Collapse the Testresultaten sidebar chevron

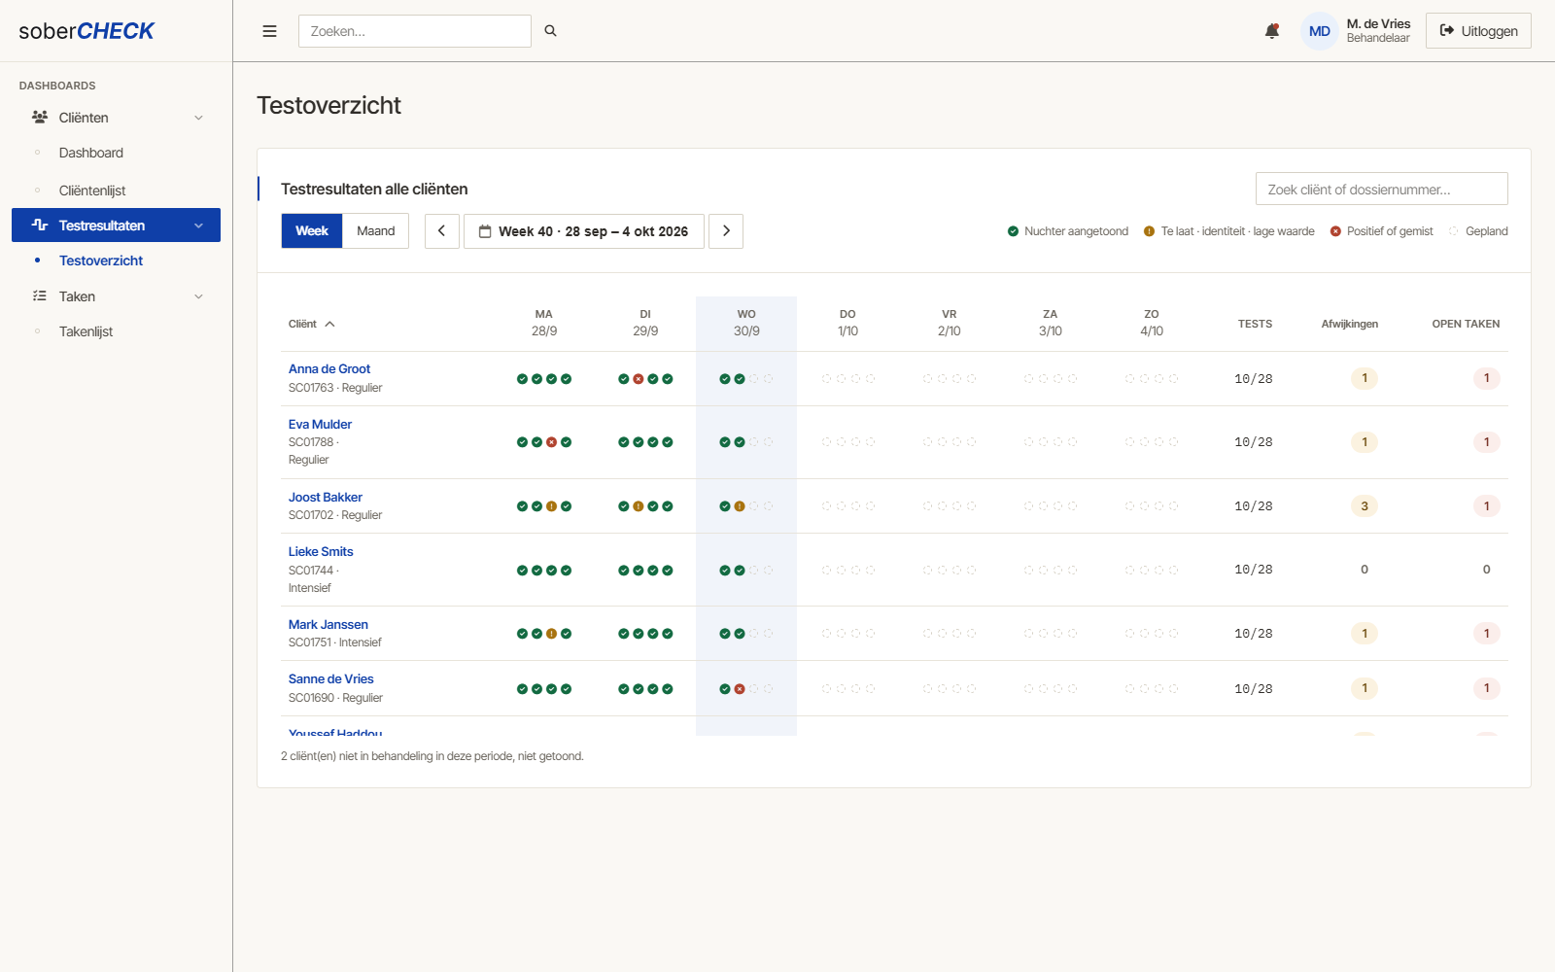tap(198, 226)
